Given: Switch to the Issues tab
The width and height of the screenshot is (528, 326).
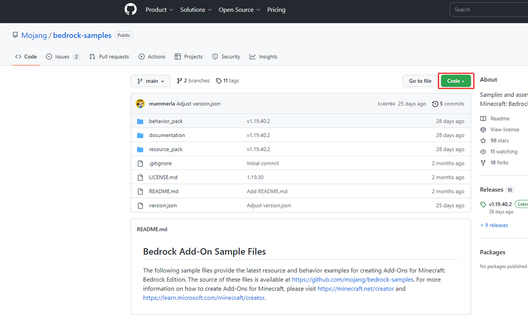Looking at the screenshot, I should (62, 57).
